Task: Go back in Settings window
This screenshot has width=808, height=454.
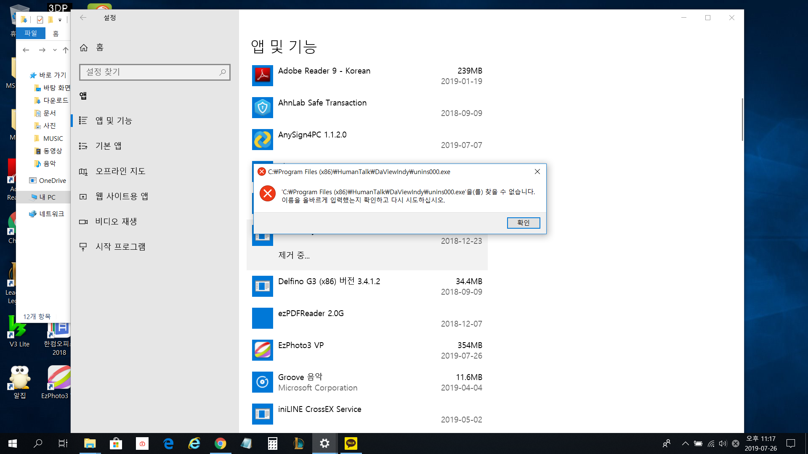Action: 83,18
